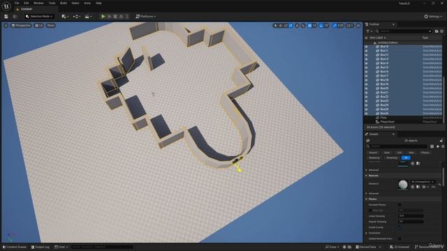Open the Platforms dropdown
Viewport: 447px width, 251px height.
click(146, 17)
